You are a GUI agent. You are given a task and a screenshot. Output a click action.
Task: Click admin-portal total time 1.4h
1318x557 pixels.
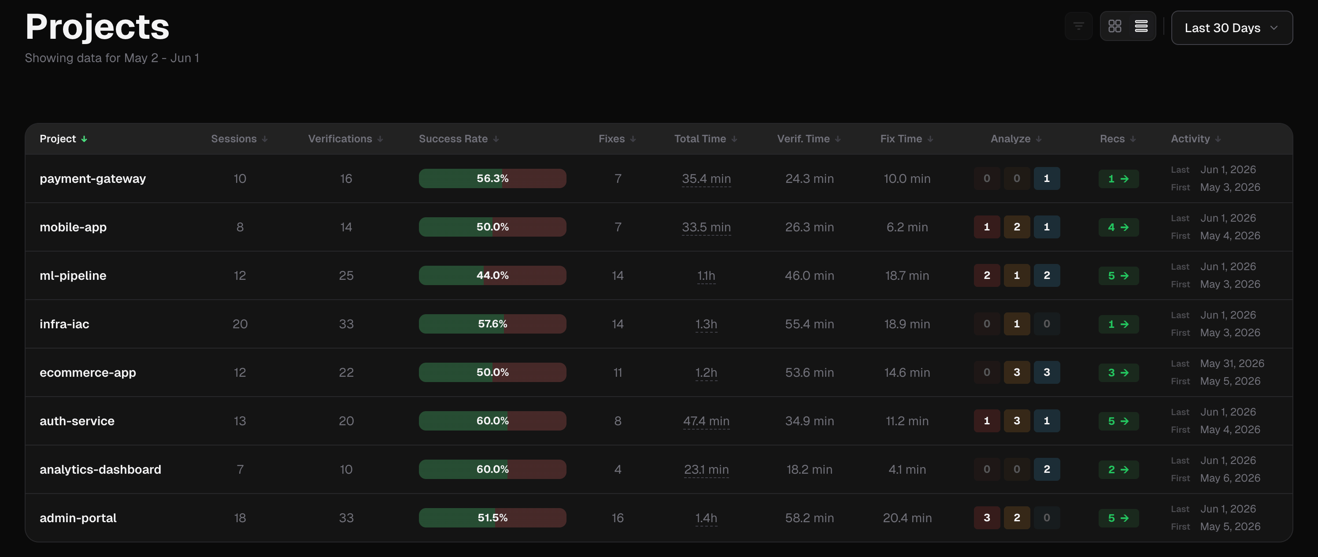click(x=706, y=518)
